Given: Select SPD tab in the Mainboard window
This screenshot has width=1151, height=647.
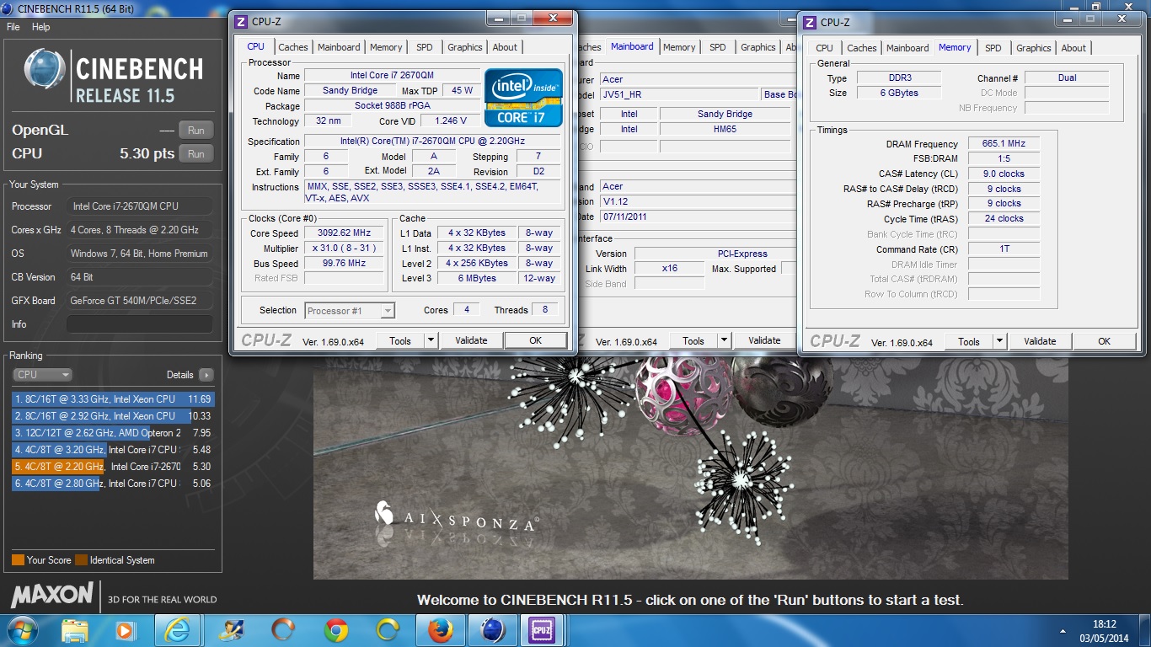Looking at the screenshot, I should pyautogui.click(x=718, y=47).
